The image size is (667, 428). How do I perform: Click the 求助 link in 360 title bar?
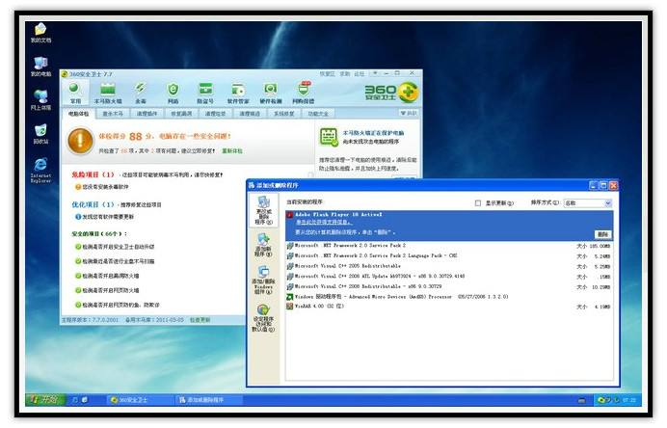tap(344, 73)
